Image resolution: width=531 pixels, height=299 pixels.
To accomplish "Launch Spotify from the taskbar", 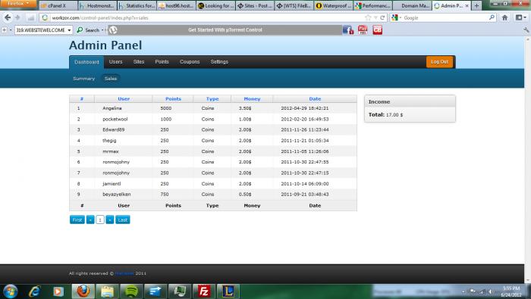I will [x=131, y=291].
